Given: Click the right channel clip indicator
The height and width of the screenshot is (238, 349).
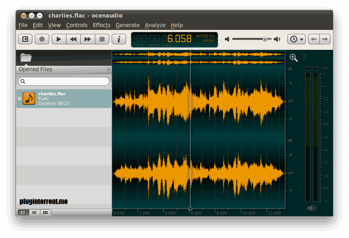Looking at the screenshot, I should 315,68.
